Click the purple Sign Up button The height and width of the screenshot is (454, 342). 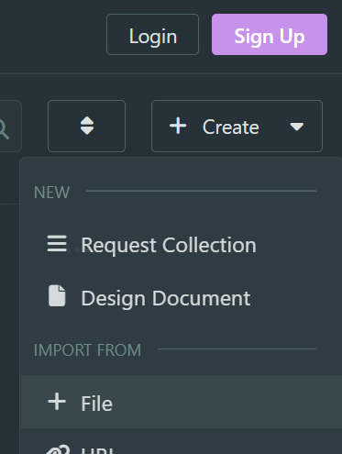(x=270, y=35)
